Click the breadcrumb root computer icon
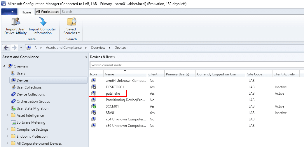 coord(29,48)
